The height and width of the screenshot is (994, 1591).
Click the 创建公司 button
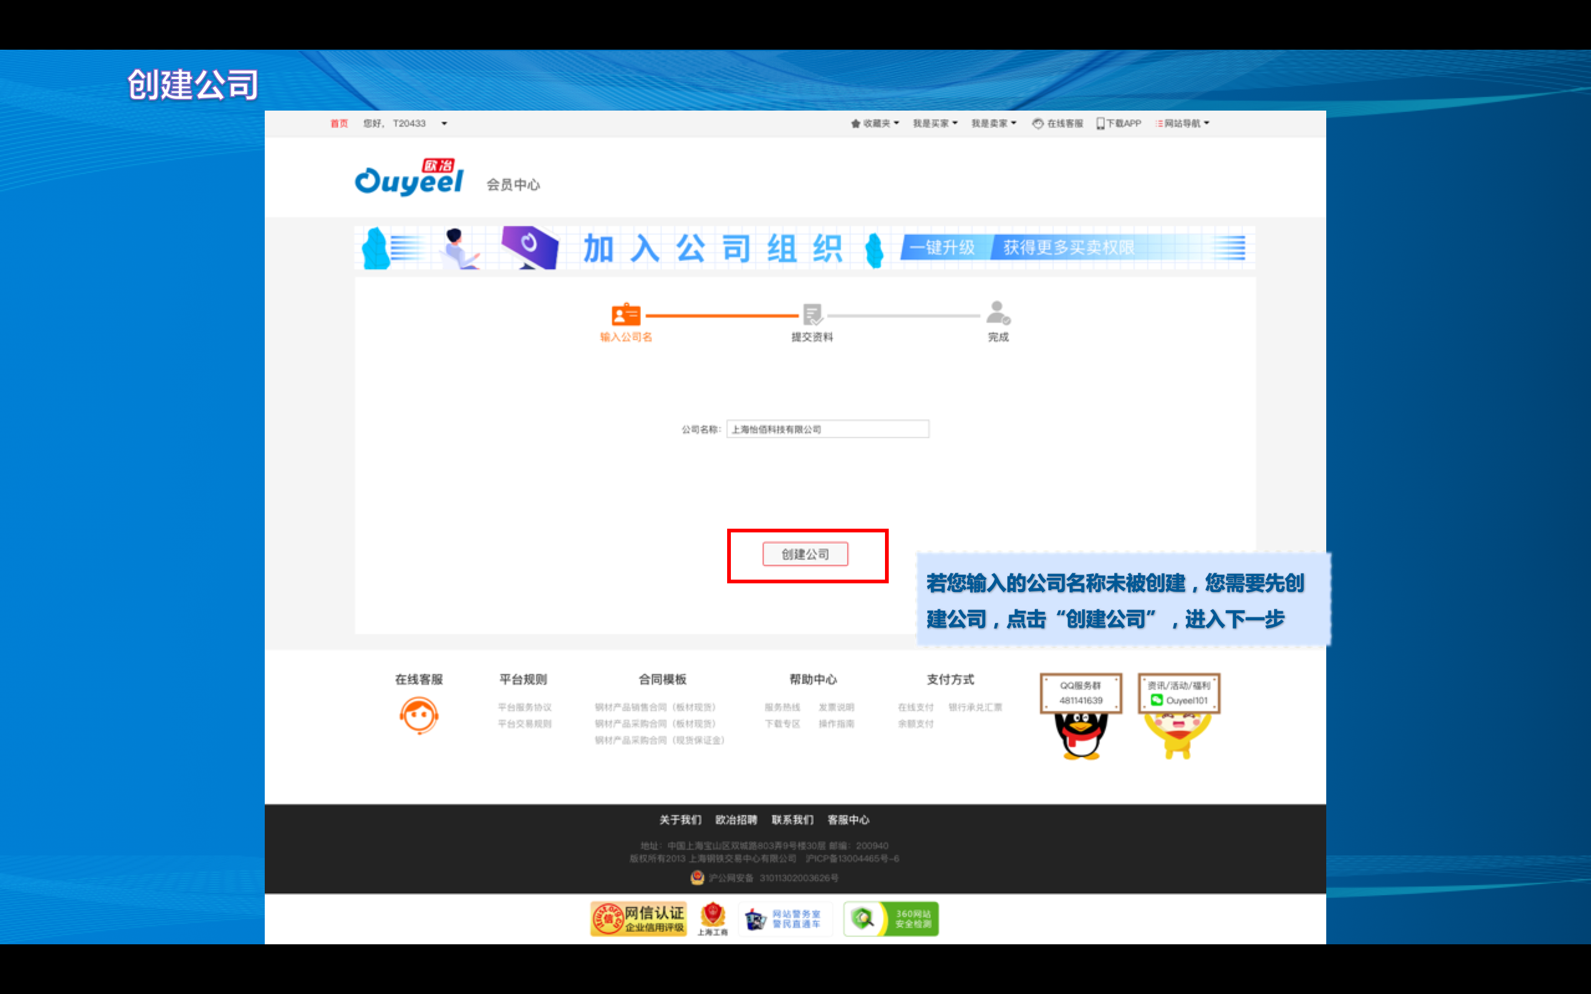(805, 554)
